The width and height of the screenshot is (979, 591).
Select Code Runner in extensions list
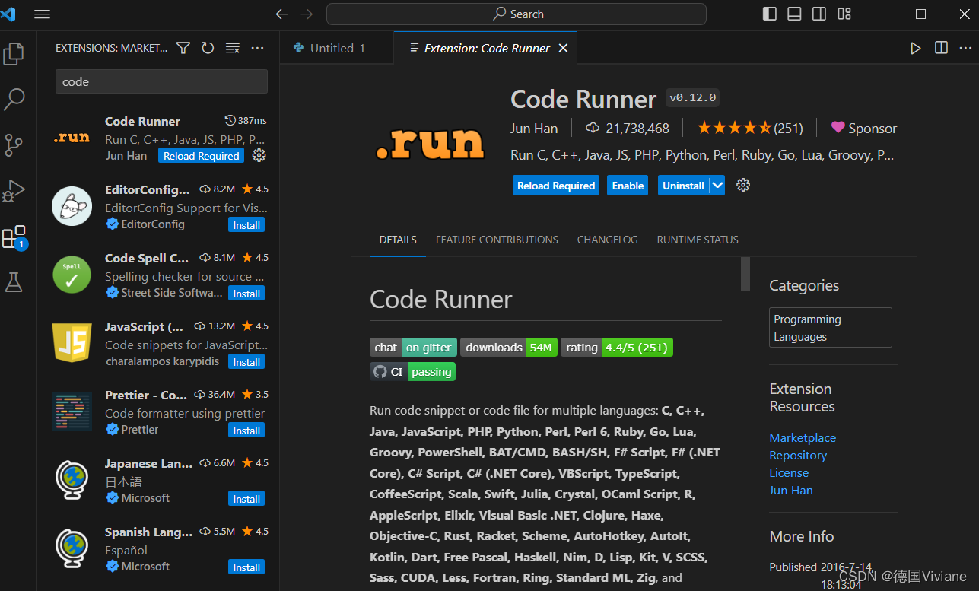157,138
